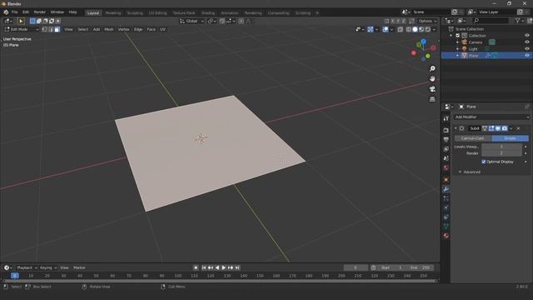Hide the Camera in outliner
The image size is (533, 300).
coord(527,42)
